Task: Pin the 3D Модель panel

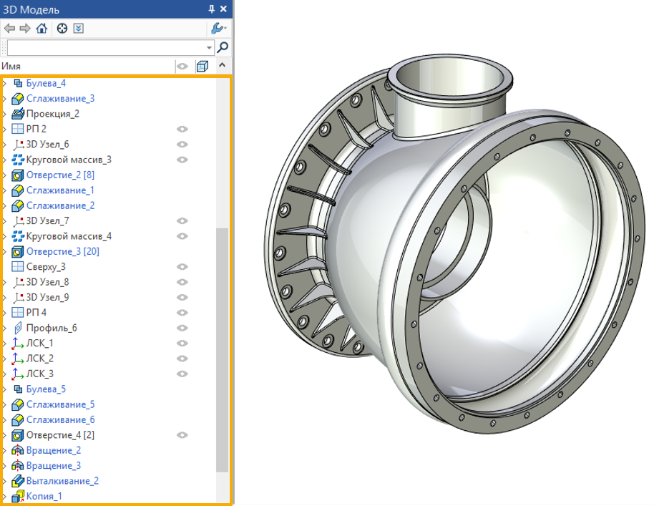Action: pos(211,9)
